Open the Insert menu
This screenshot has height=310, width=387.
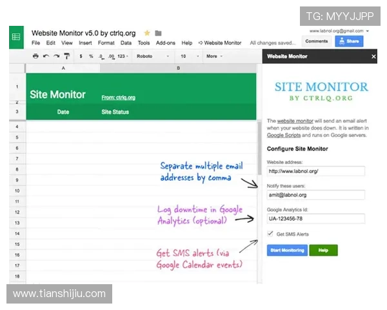tap(85, 43)
